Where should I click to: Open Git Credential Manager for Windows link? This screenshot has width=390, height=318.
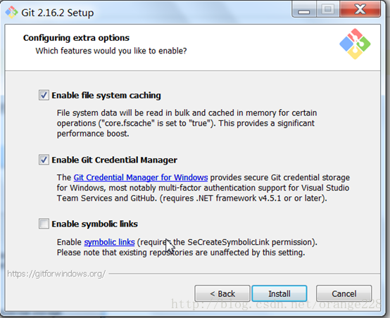coord(141,177)
